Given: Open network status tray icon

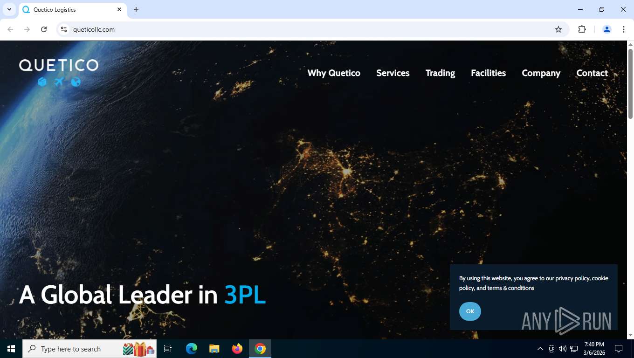Looking at the screenshot, I should coord(574,349).
